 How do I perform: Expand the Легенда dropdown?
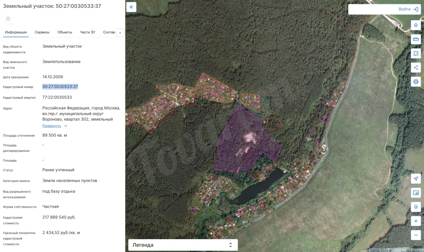tap(183, 245)
